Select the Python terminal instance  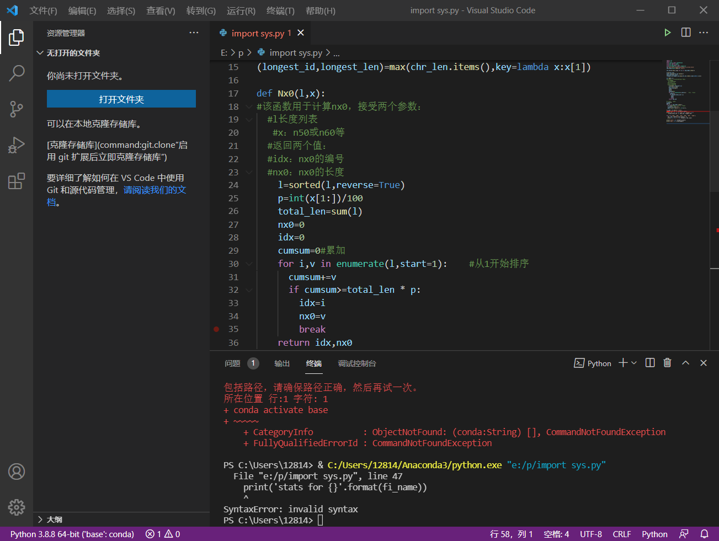[593, 363]
